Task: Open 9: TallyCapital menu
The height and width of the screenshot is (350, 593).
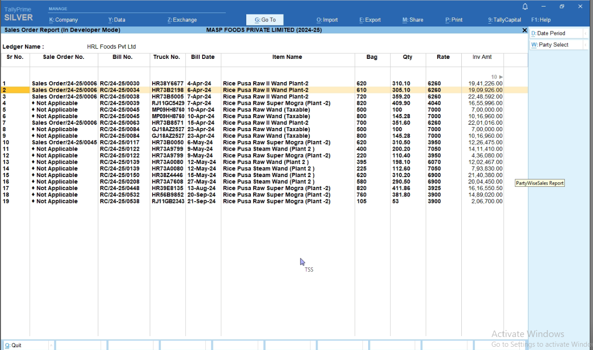Action: [x=504, y=20]
